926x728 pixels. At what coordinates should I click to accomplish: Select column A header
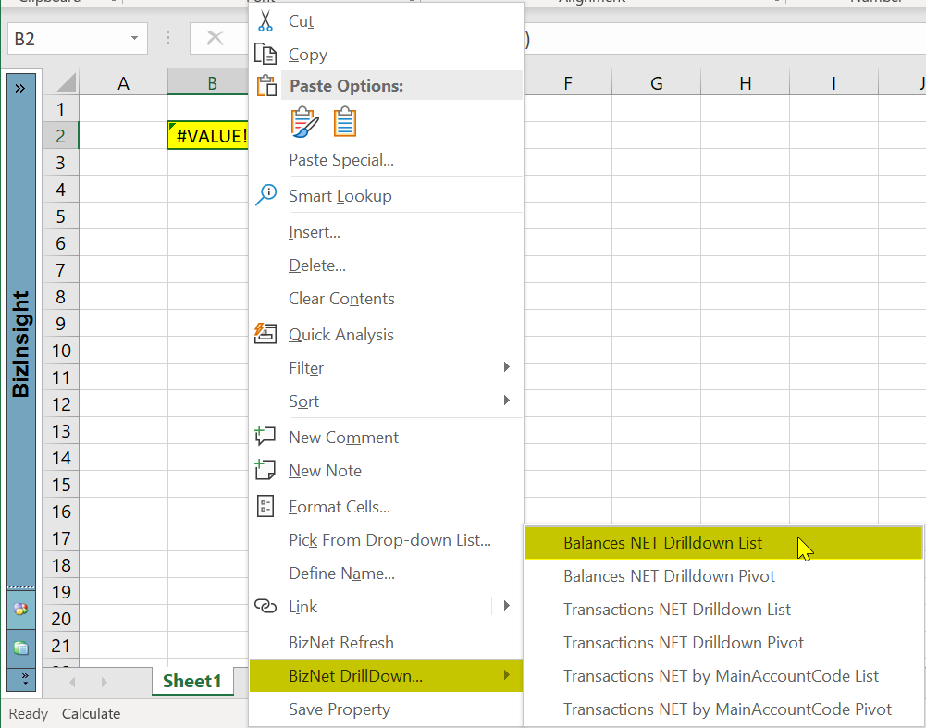pos(123,82)
